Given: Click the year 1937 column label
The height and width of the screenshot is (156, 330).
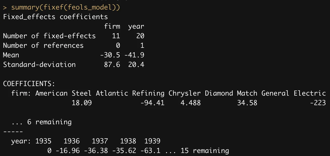Looking at the screenshot, I should [x=100, y=141].
